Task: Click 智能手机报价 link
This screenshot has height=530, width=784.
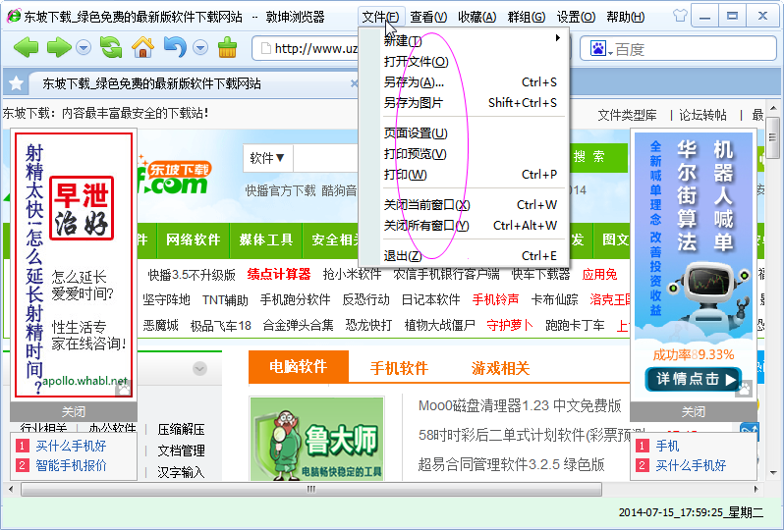Action: pyautogui.click(x=71, y=465)
